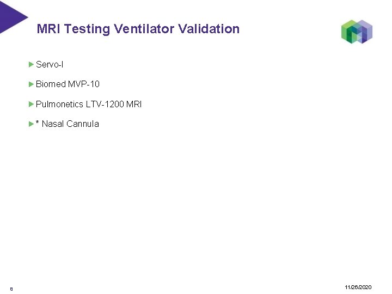This screenshot has height=294, width=392.
Task: Click the word Biomed in second bullet
Action: point(51,84)
